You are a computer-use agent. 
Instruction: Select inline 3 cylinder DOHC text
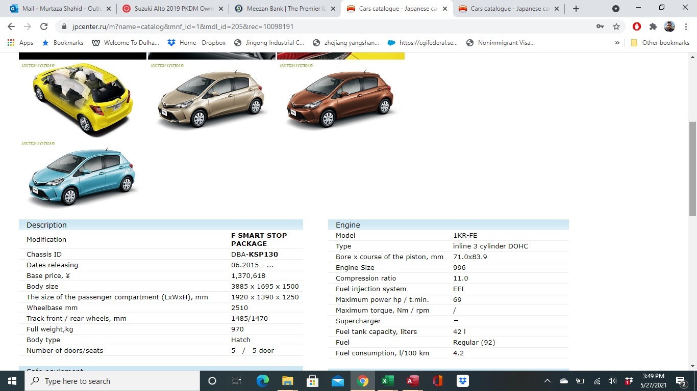(490, 246)
